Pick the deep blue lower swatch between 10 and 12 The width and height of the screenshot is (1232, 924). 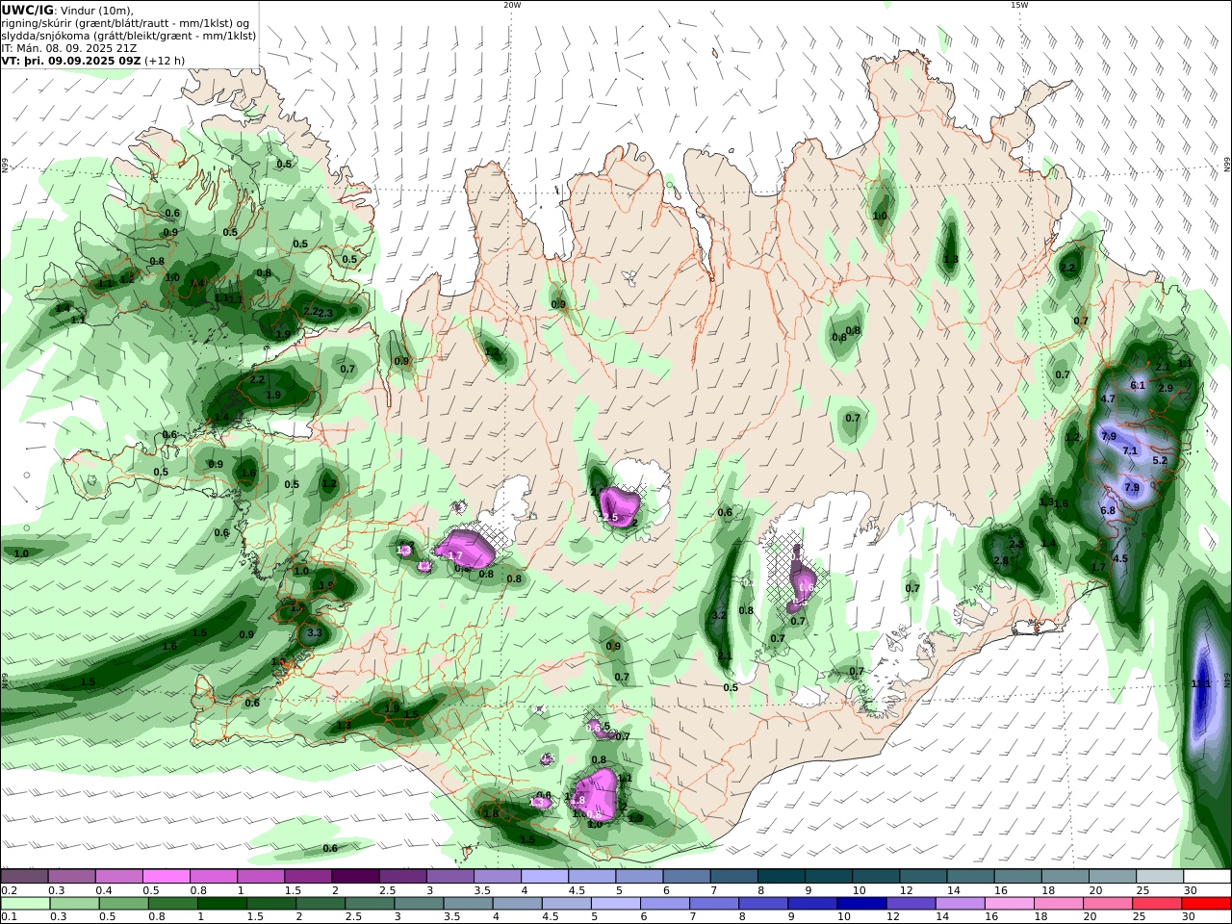(860, 904)
